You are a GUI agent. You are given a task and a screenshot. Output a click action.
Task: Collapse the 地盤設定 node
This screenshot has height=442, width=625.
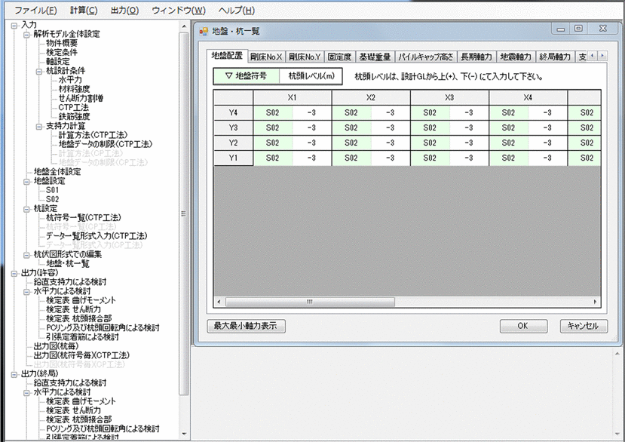[26, 181]
